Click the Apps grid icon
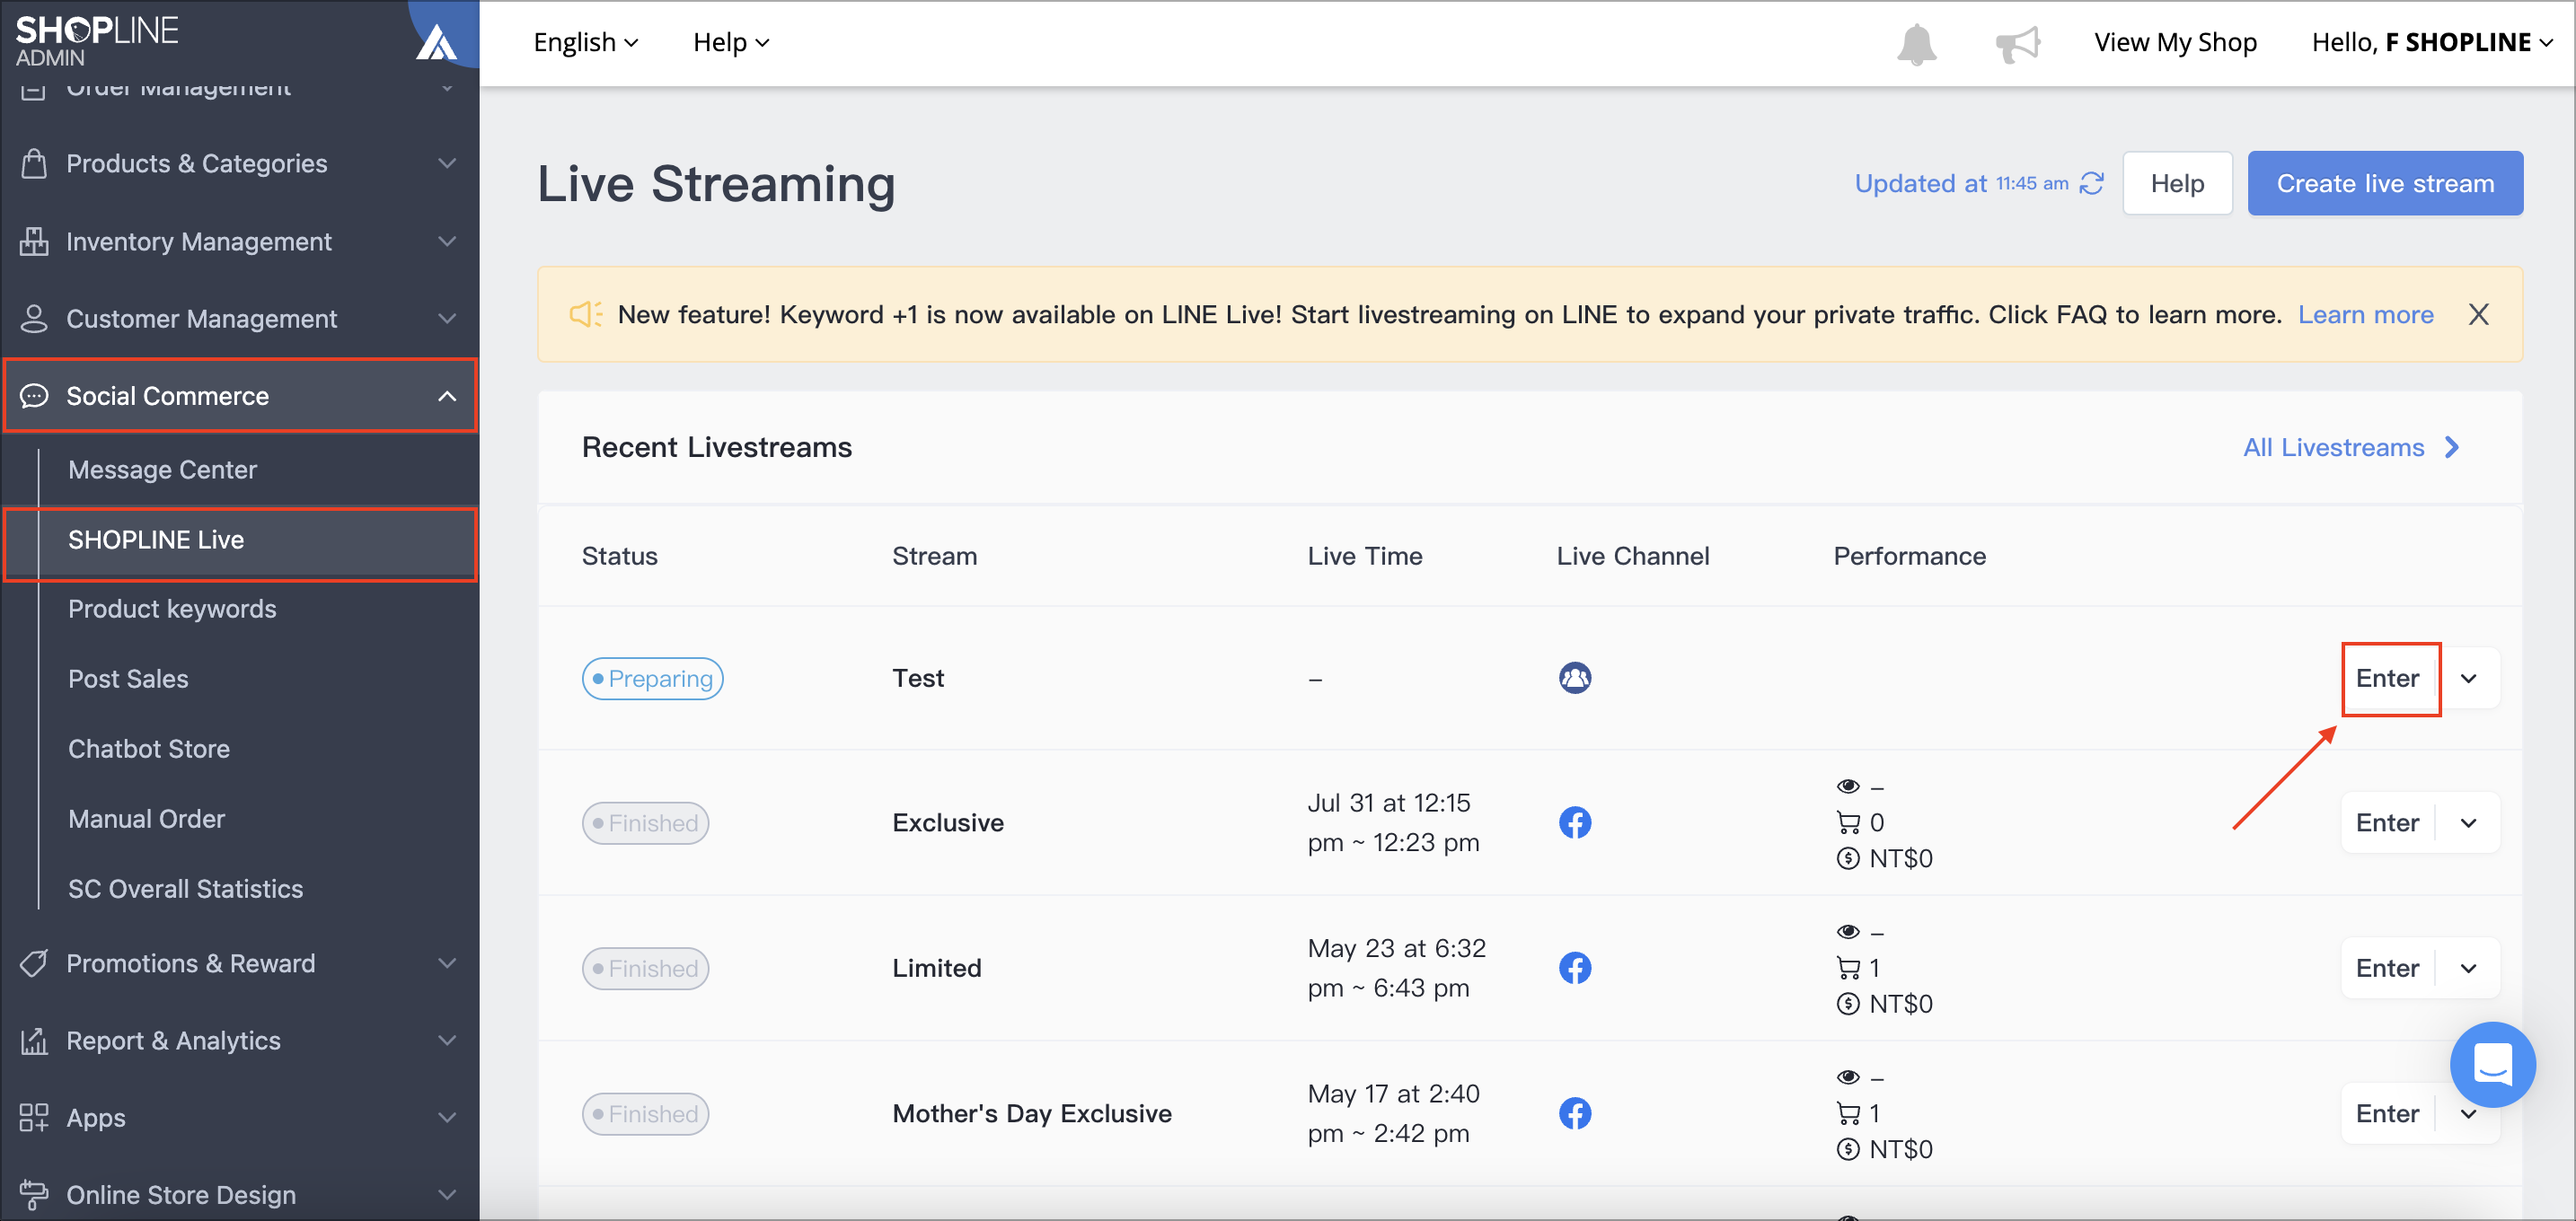Image resolution: width=2576 pixels, height=1221 pixels. point(34,1118)
